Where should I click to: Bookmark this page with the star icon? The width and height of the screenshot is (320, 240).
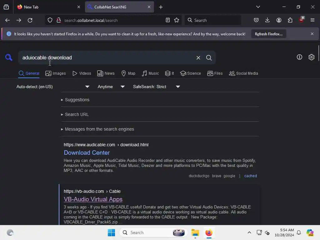177,20
